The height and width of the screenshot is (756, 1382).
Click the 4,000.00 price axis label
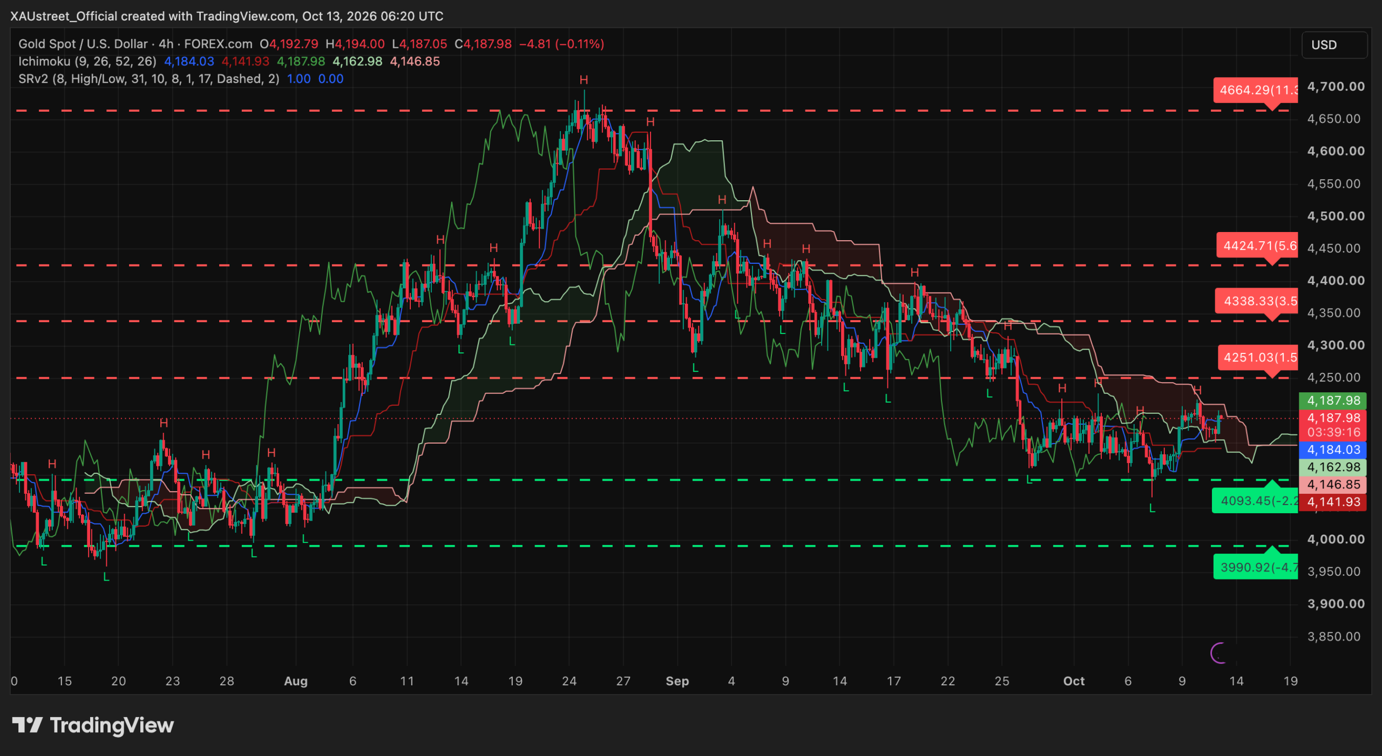point(1336,539)
